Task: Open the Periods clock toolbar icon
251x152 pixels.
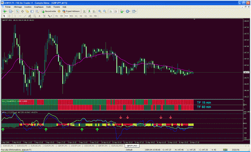Action: point(127,11)
